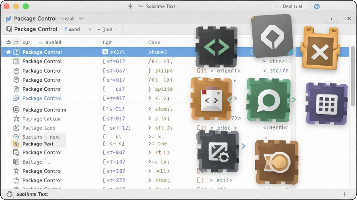
Task: Click the icon next to Package Controim
Action: click(16, 109)
